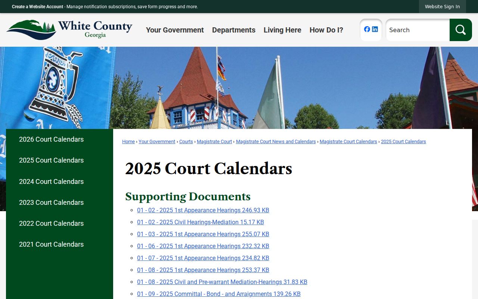Open 01-02-2025 1st Appearance Hearings document
The width and height of the screenshot is (478, 299).
point(203,210)
